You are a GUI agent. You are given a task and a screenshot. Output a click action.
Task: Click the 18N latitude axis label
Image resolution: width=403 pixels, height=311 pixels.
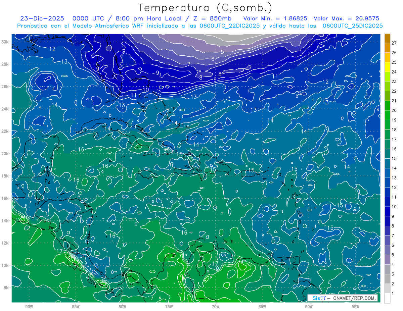point(6,176)
